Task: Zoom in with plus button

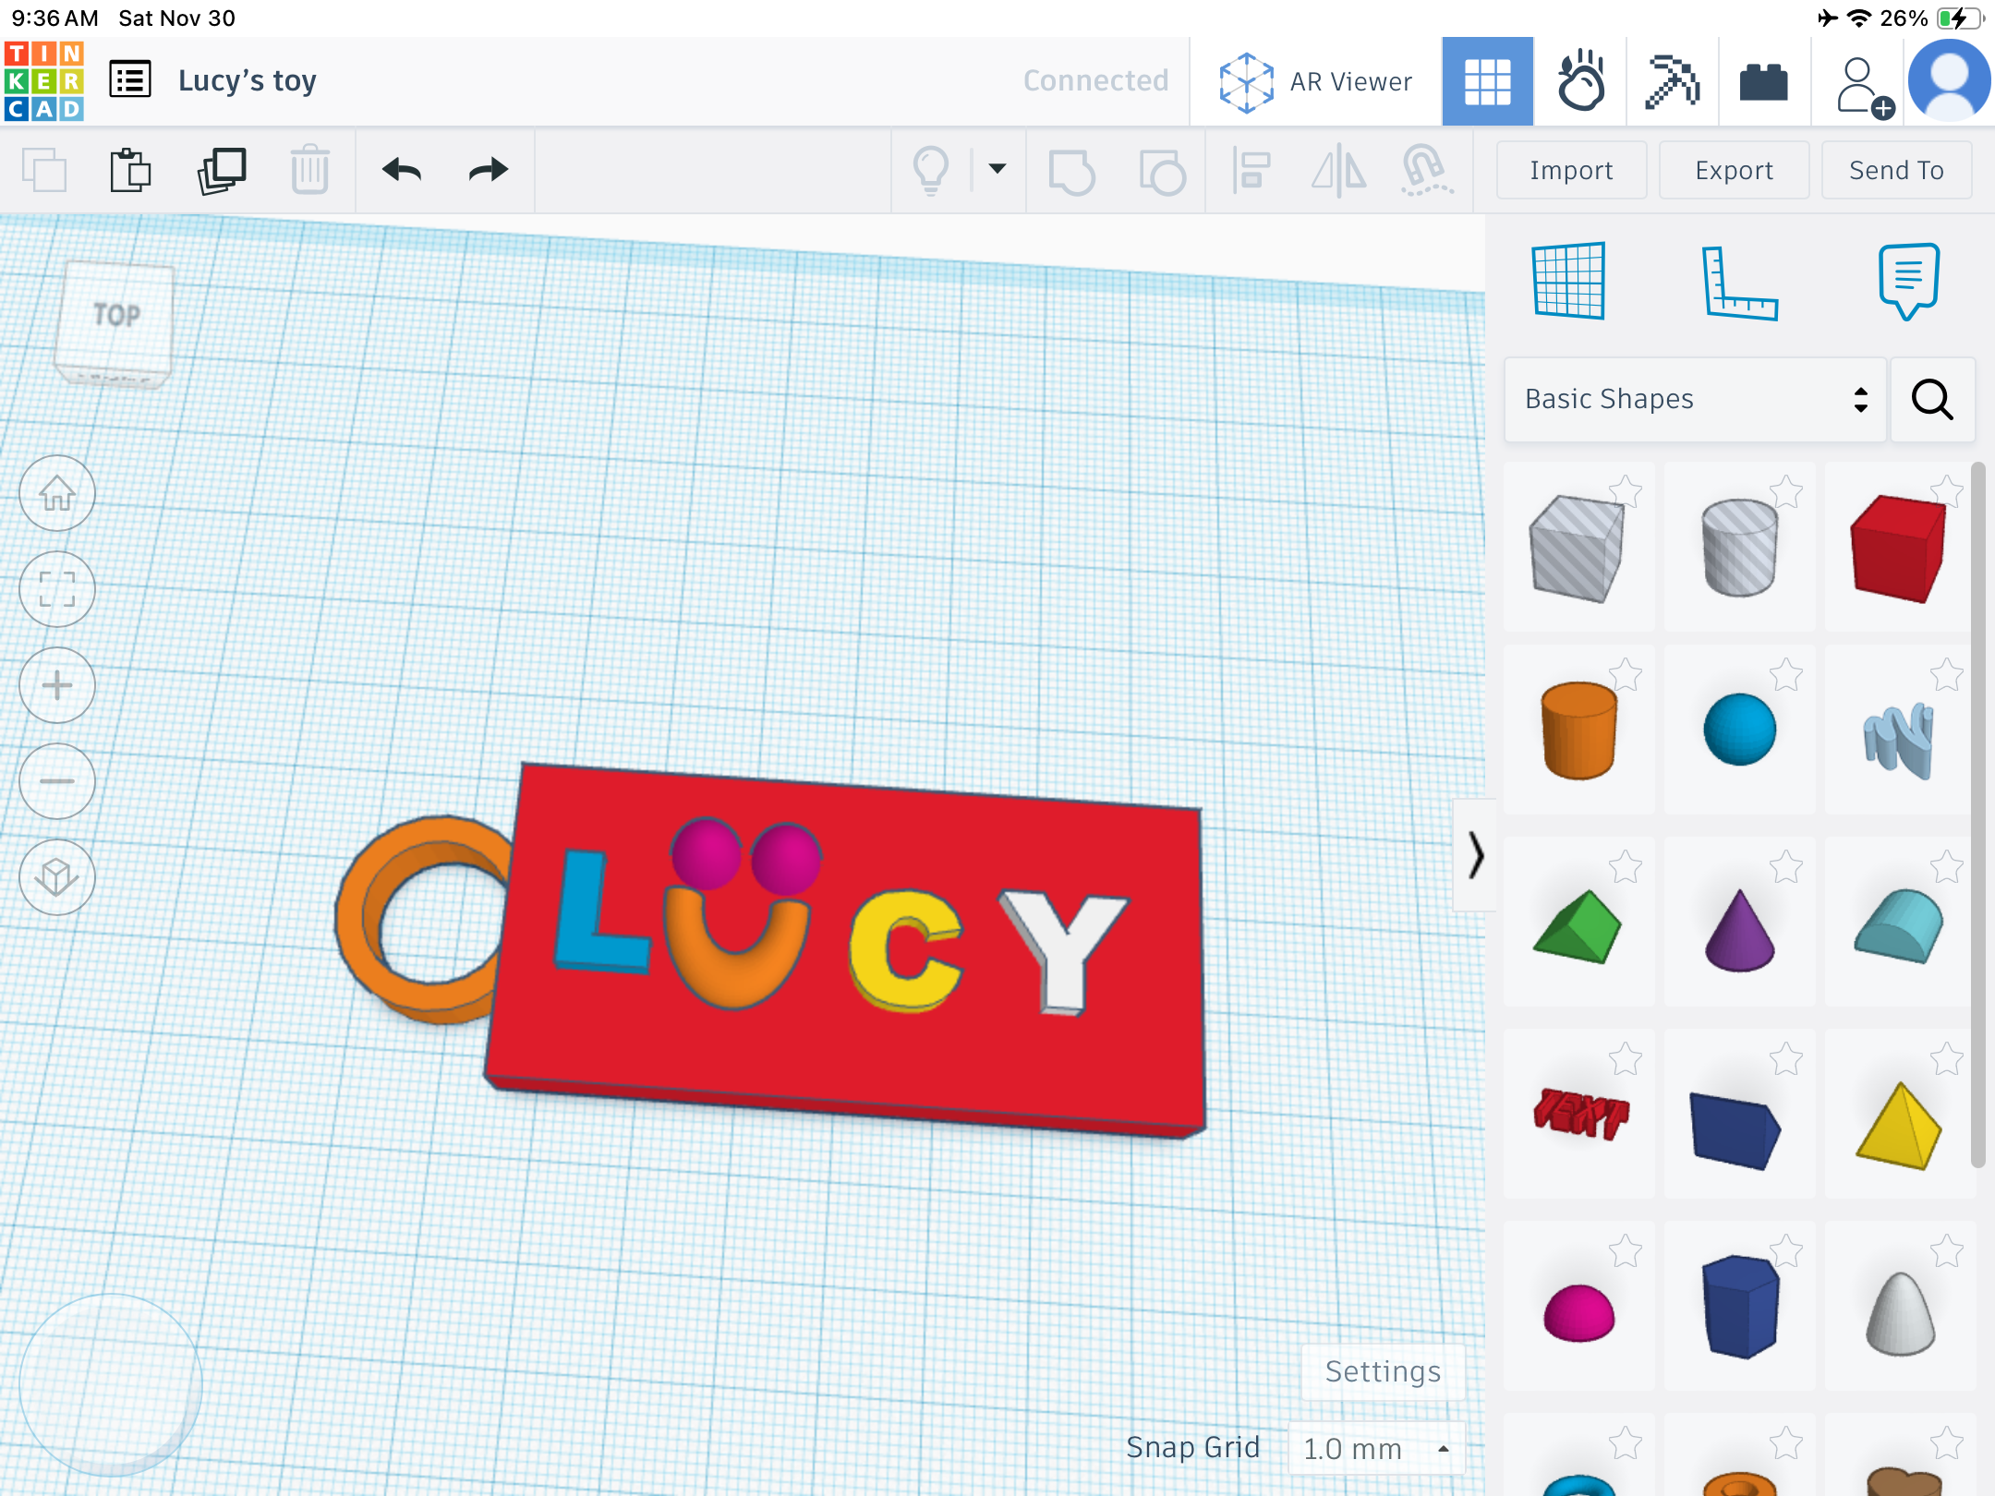Action: pyautogui.click(x=57, y=685)
